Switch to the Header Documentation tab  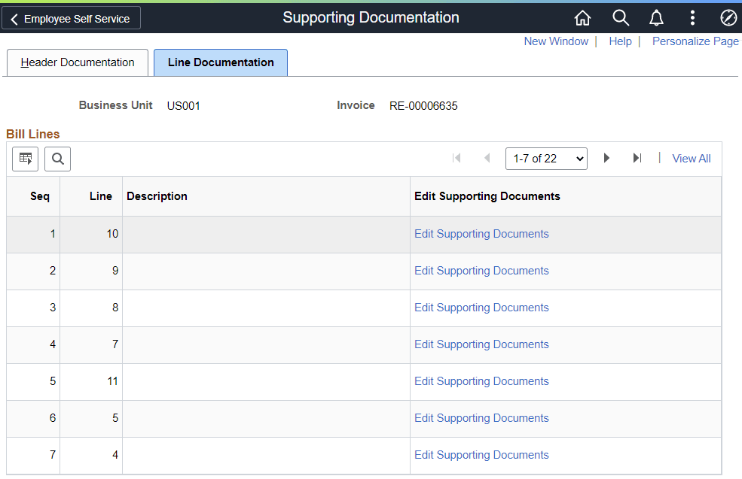(77, 62)
